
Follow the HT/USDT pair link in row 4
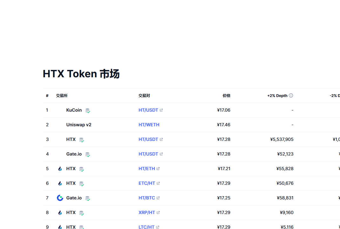[148, 154]
